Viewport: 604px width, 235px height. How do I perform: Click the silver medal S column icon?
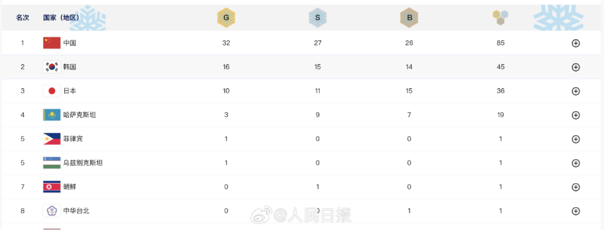318,18
